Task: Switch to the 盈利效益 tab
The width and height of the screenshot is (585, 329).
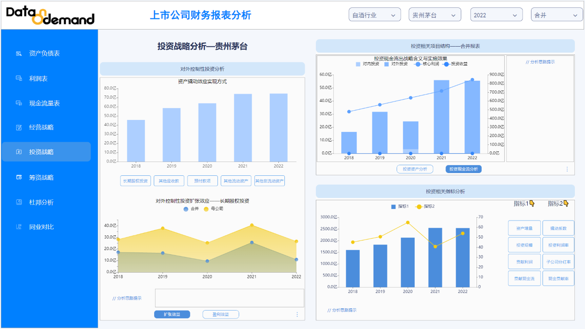Action: pos(220,314)
